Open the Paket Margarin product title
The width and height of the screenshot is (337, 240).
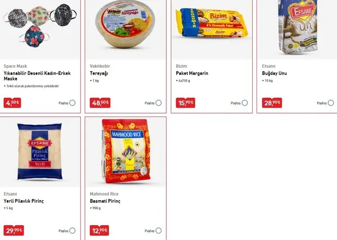[x=192, y=73]
